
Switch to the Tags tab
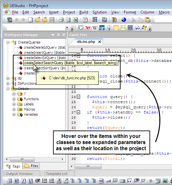[x=13, y=166]
